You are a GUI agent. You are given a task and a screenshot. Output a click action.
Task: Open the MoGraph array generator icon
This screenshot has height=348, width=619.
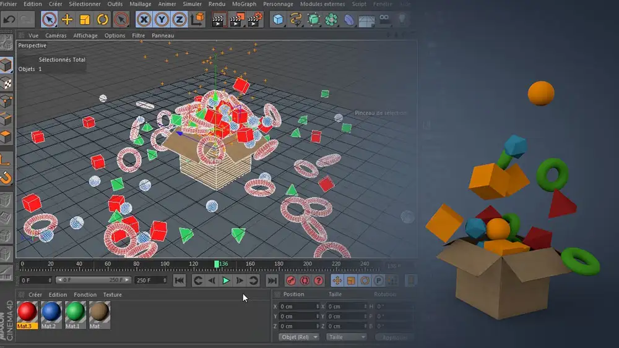pos(331,19)
